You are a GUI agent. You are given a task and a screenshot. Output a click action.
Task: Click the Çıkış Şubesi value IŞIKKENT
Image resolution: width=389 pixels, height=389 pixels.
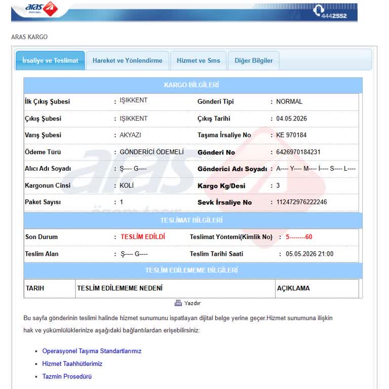pyautogui.click(x=134, y=119)
